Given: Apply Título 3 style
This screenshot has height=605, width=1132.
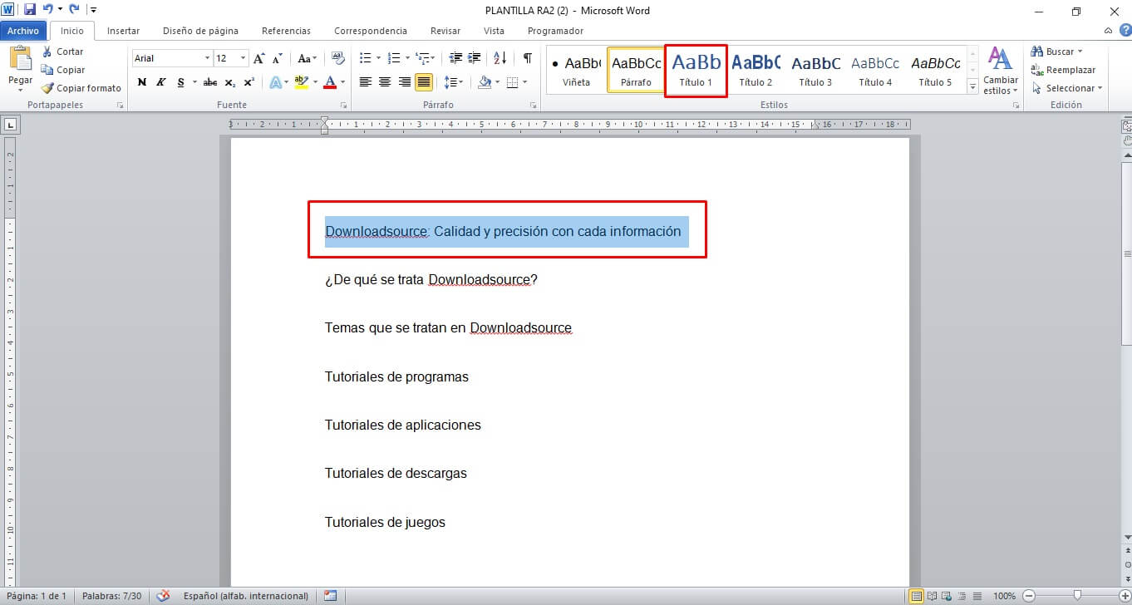Looking at the screenshot, I should click(815, 71).
